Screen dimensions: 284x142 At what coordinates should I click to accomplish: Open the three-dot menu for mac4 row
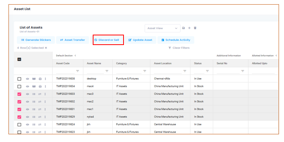(45, 87)
